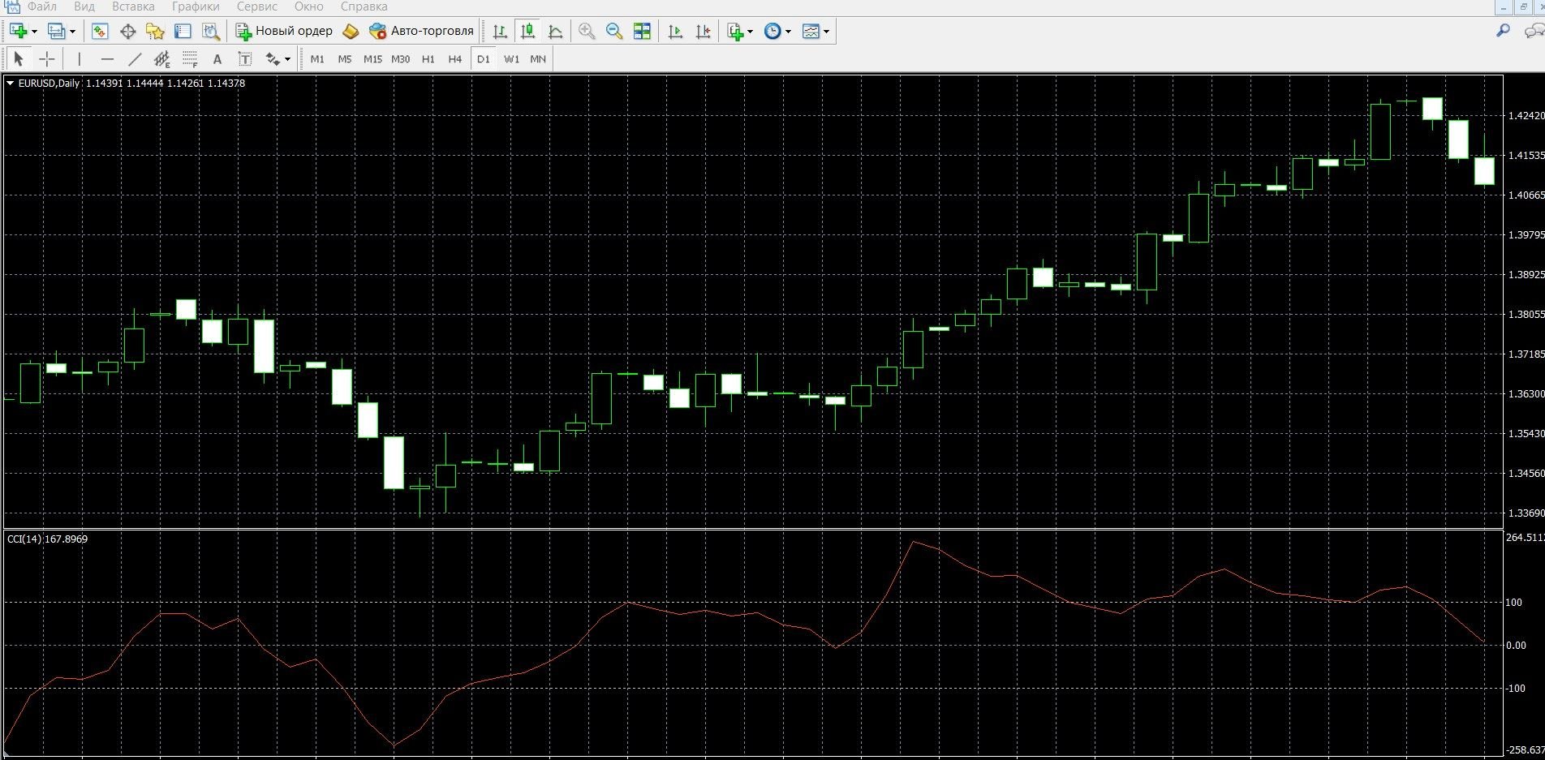Image resolution: width=1545 pixels, height=760 pixels.
Task: Open the arrows objects icon
Action: point(273,59)
